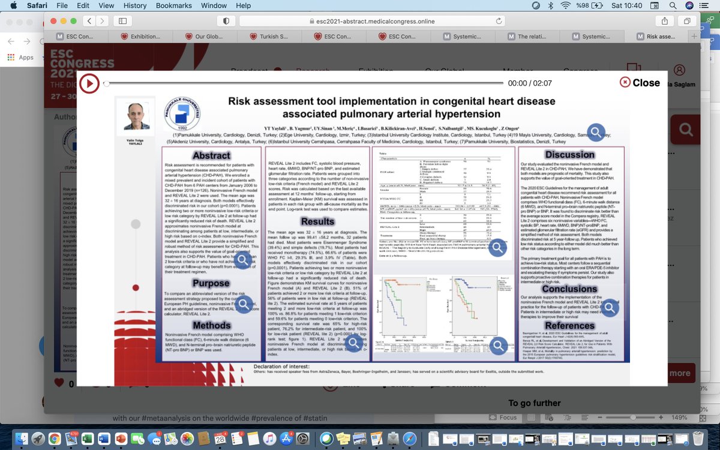Open the Safari privacy report shield
The width and height of the screenshot is (720, 450).
[226, 20]
